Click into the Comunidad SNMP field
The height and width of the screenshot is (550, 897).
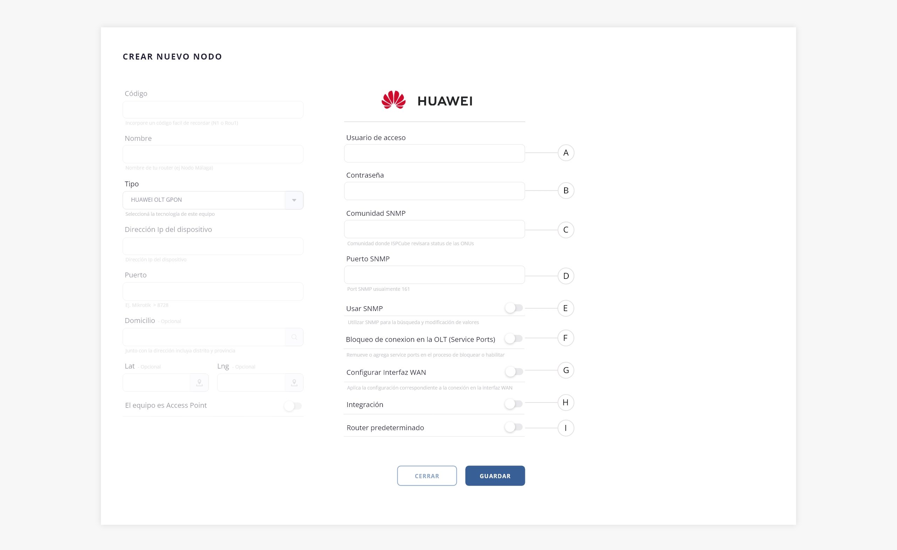coord(434,229)
